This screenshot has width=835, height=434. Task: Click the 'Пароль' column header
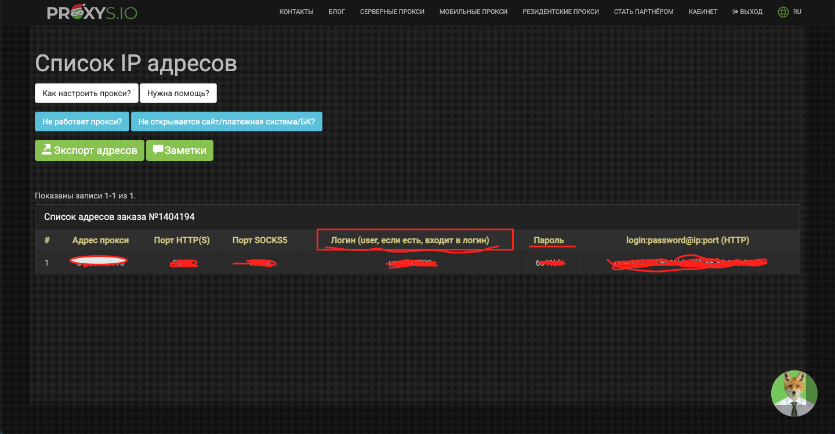point(549,240)
